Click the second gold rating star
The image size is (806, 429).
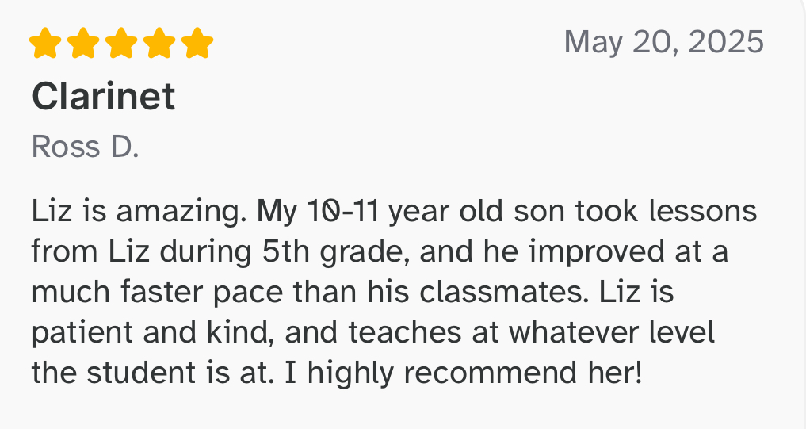point(83,43)
